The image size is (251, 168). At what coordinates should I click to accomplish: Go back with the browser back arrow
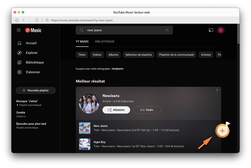click(24, 20)
